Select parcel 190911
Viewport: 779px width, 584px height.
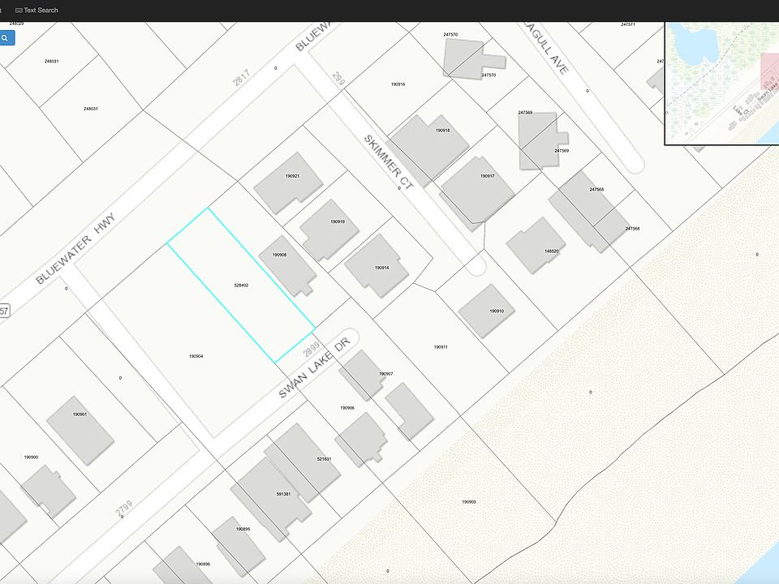point(441,347)
